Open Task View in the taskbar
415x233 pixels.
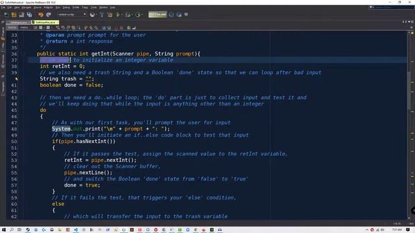tap(19, 230)
